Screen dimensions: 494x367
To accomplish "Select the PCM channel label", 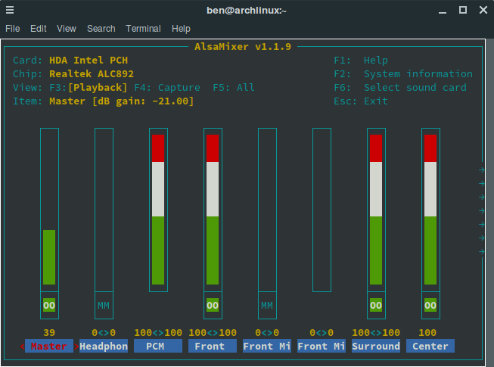I will point(158,347).
